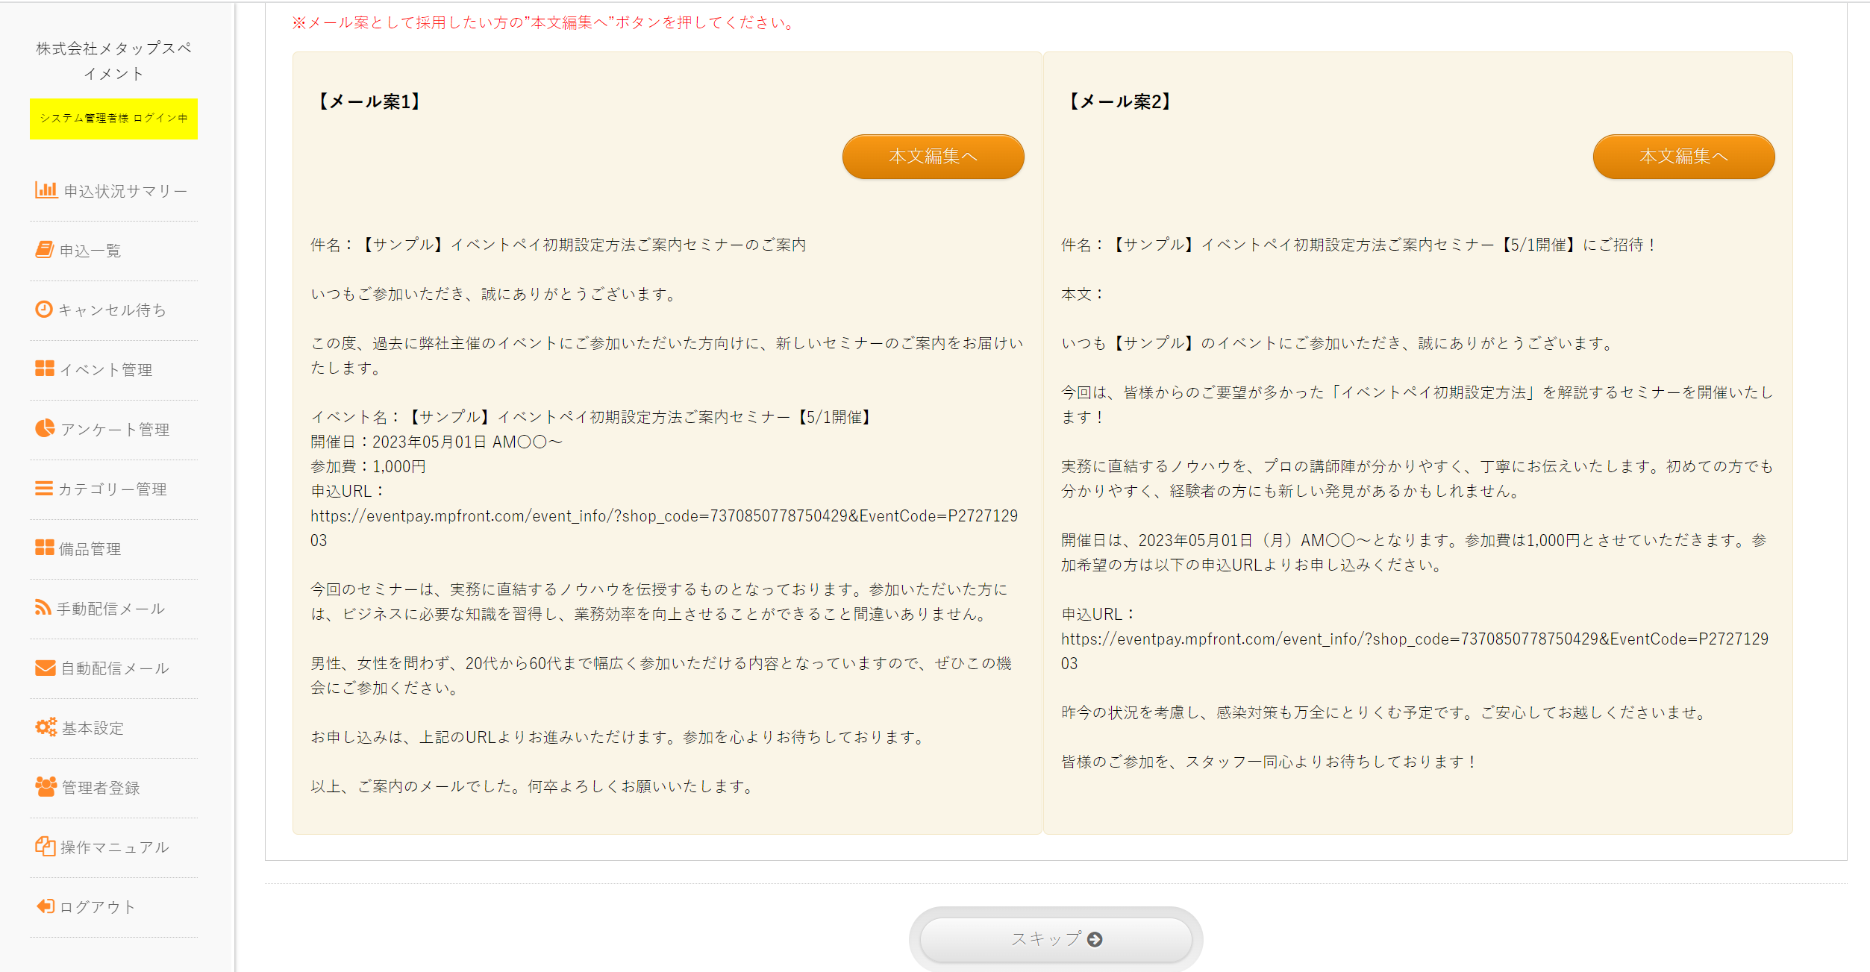Click the RSS icon for 手動配信メール

point(43,608)
